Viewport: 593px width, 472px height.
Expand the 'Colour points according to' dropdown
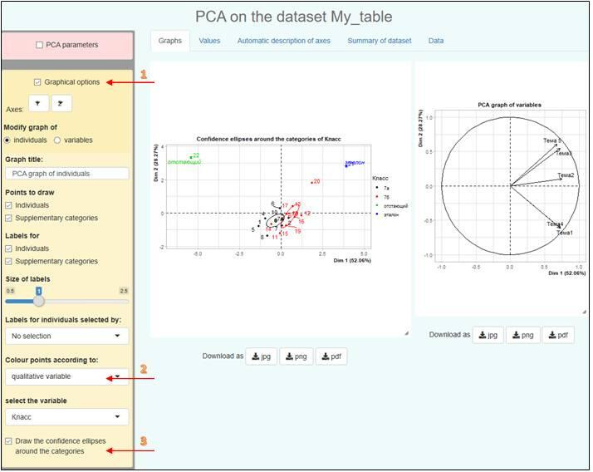pyautogui.click(x=66, y=376)
